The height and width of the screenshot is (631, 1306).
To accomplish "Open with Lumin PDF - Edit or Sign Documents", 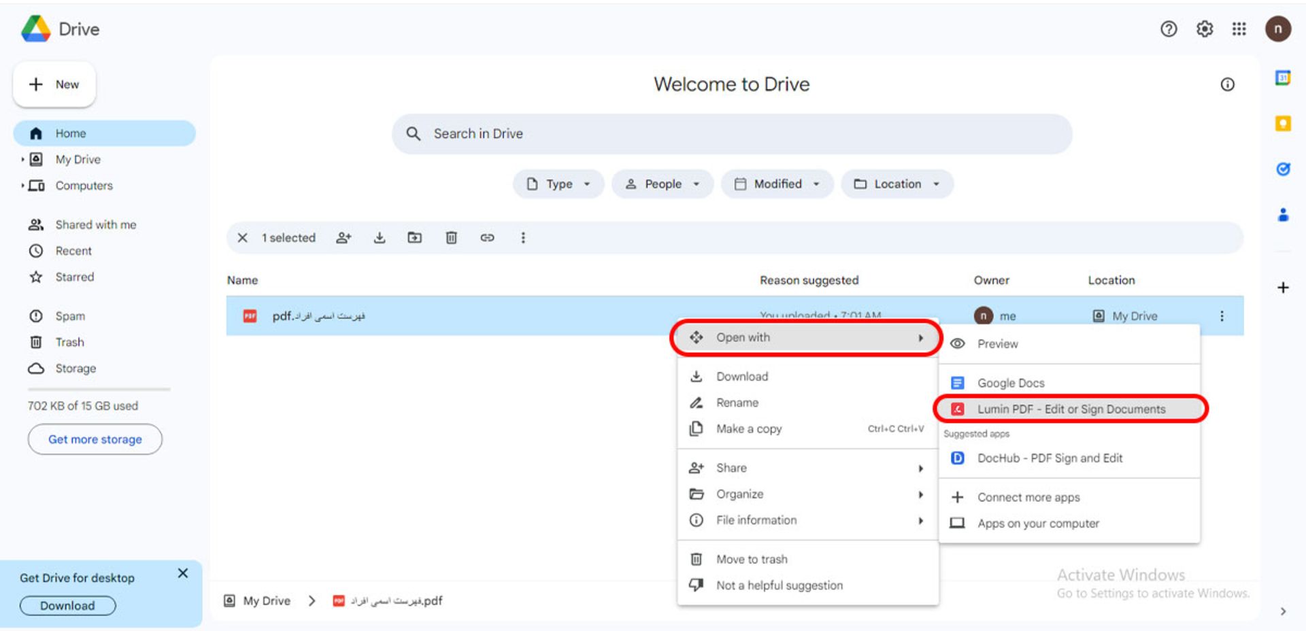I will [x=1069, y=409].
